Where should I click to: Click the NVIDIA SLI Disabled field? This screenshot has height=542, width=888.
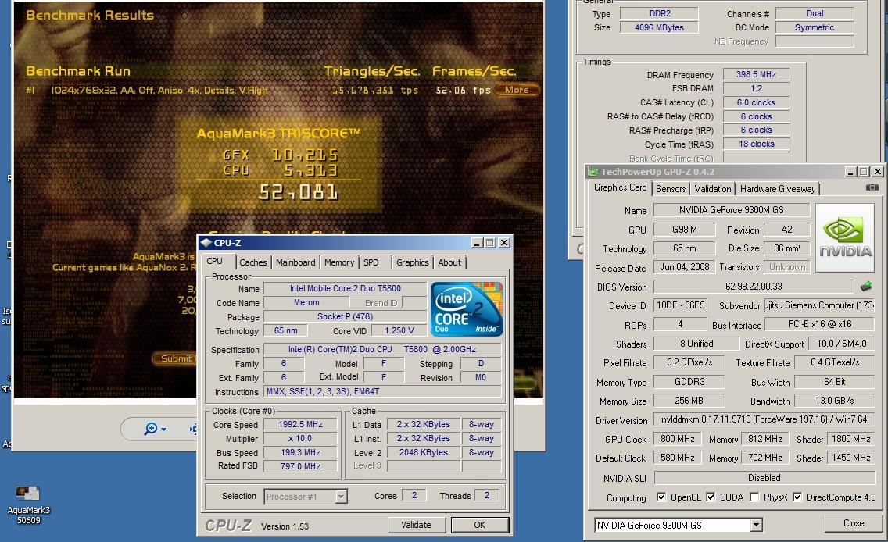[x=764, y=477]
